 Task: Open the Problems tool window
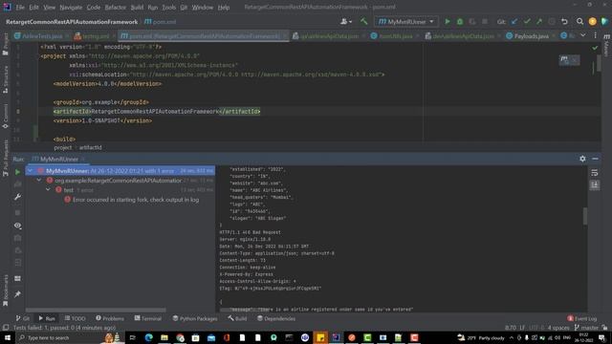(110, 318)
